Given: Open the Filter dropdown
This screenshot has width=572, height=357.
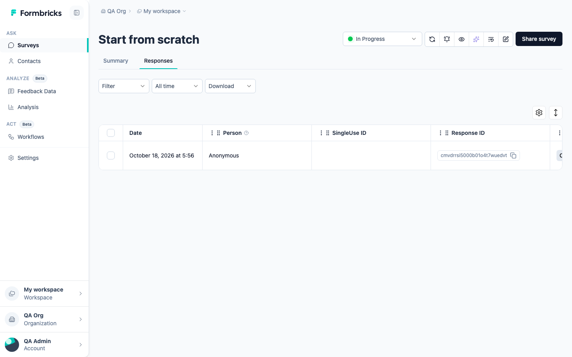Looking at the screenshot, I should point(124,86).
